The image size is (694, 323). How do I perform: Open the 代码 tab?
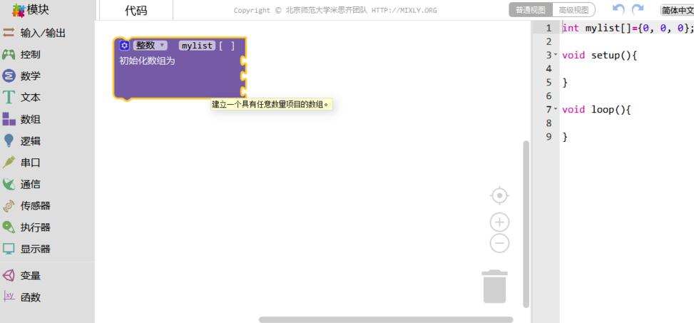tap(136, 10)
